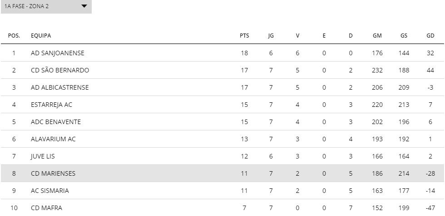
Task: Choose ALAVARIUM AC from the table
Action: (x=53, y=139)
